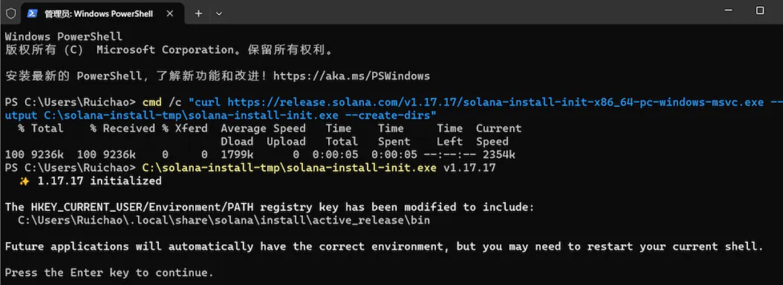Open a new tab with the plus icon
783x285 pixels.
[x=198, y=13]
